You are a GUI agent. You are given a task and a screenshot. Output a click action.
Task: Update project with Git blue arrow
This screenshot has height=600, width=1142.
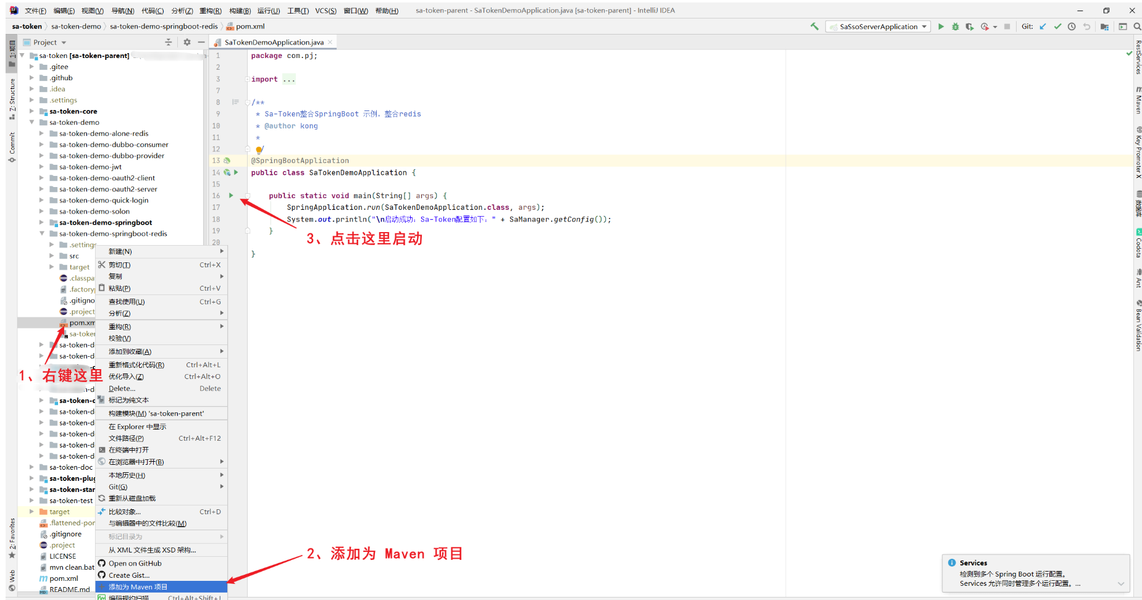click(1043, 27)
